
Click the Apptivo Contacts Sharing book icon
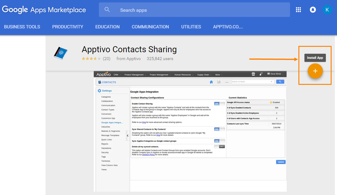coord(61,53)
